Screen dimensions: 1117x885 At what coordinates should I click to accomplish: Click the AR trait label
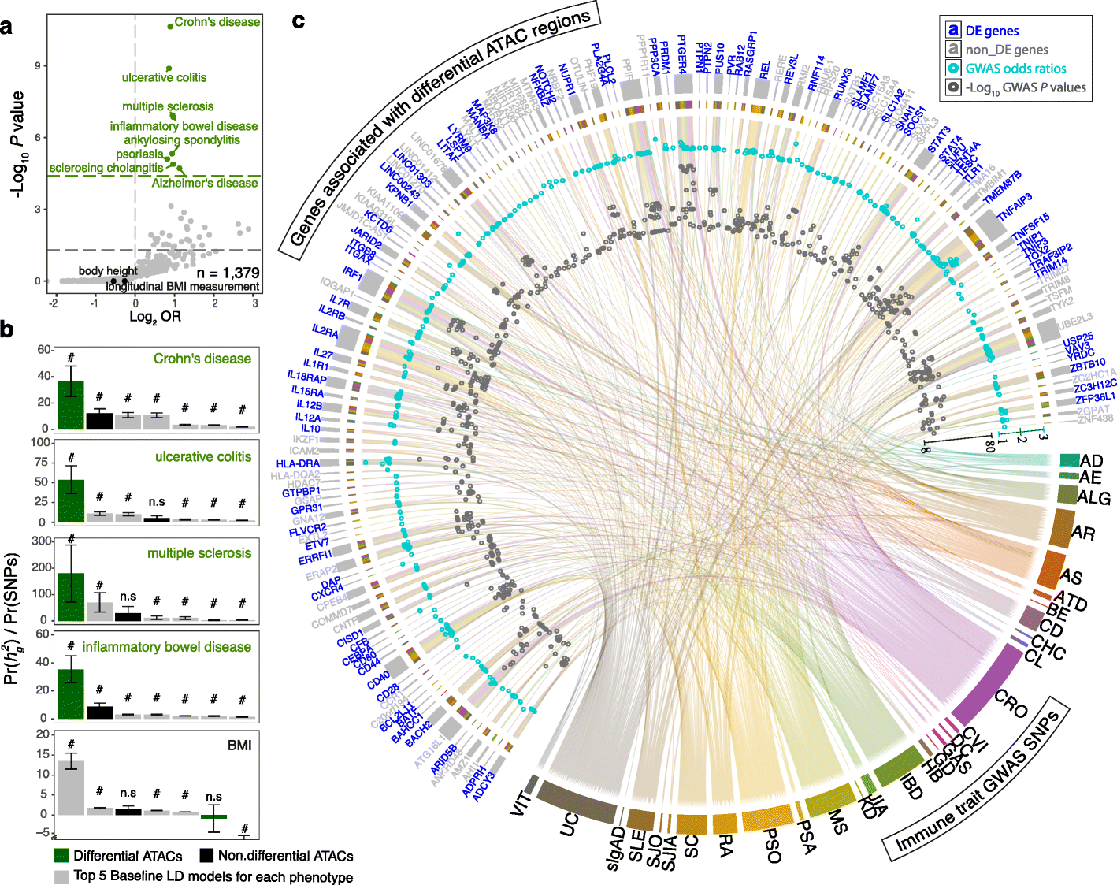1083,534
